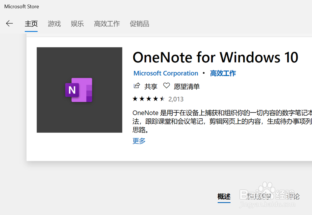The height and width of the screenshot is (215, 312).
Task: Expand the description with 更多
Action: 139,141
